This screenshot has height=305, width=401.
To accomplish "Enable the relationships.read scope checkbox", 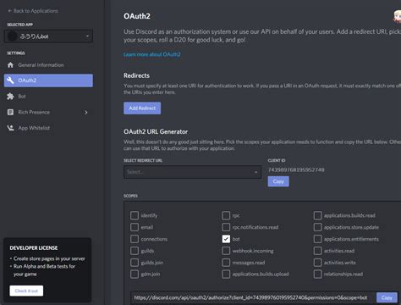I will coord(317,274).
